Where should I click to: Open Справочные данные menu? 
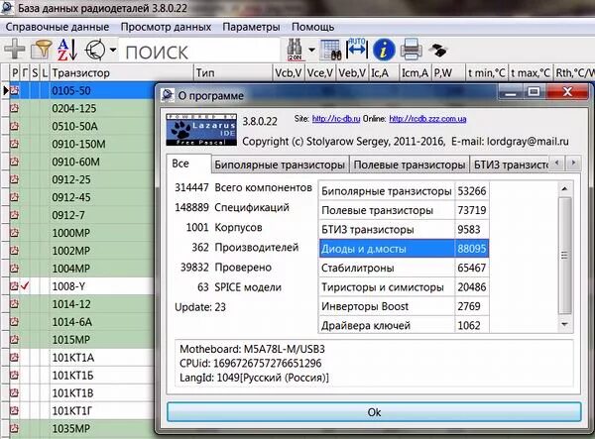[x=57, y=27]
